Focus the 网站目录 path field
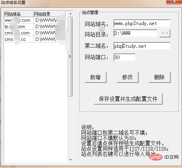 135,33
